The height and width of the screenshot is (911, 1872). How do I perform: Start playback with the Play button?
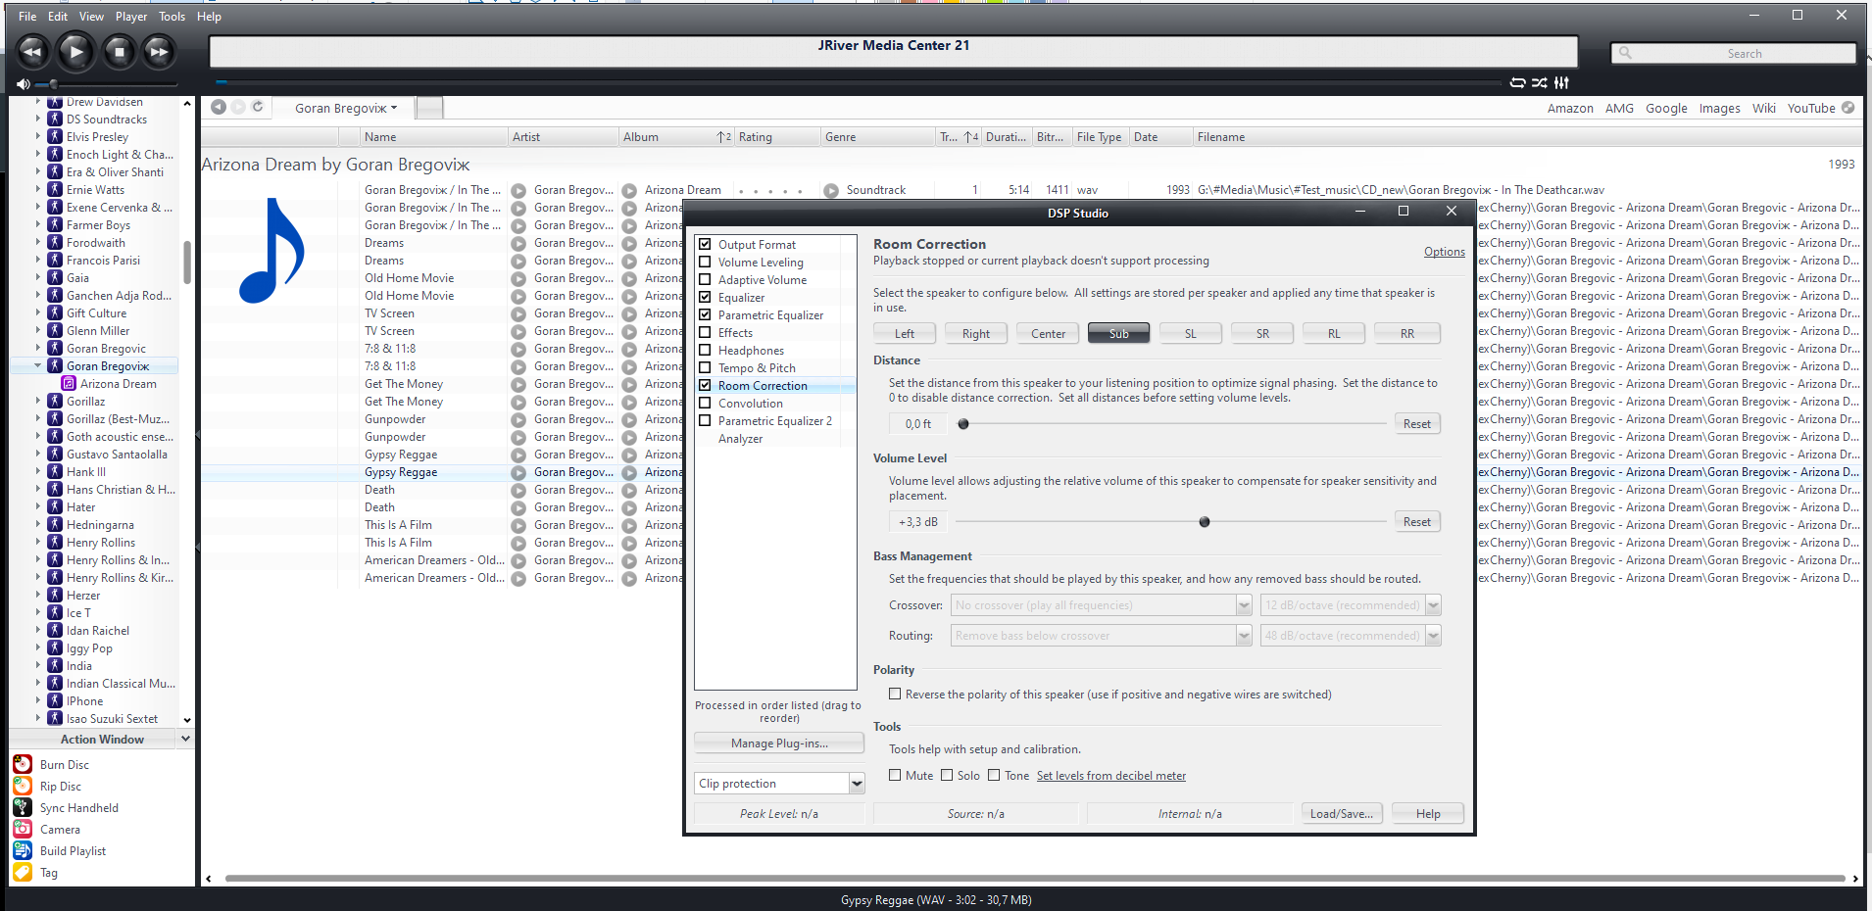tap(75, 52)
